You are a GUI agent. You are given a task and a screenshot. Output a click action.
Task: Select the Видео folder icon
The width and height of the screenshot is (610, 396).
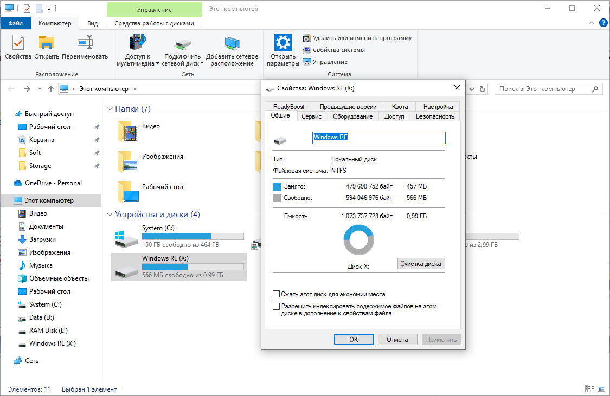click(x=127, y=131)
